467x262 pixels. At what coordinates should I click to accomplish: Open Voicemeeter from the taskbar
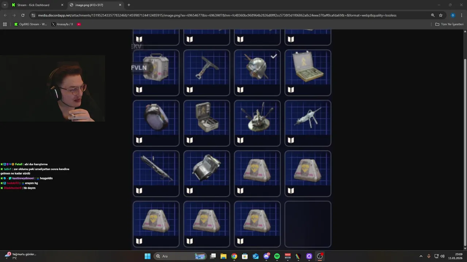click(287, 256)
